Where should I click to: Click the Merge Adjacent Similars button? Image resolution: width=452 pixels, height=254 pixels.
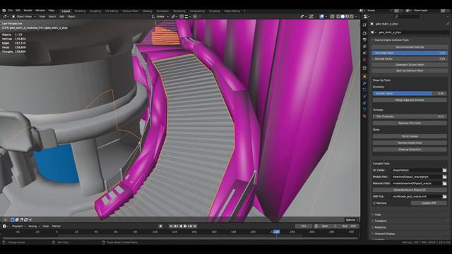[410, 100]
